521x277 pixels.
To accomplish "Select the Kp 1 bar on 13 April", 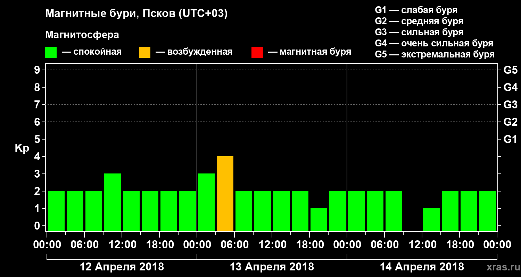I will [x=319, y=220].
